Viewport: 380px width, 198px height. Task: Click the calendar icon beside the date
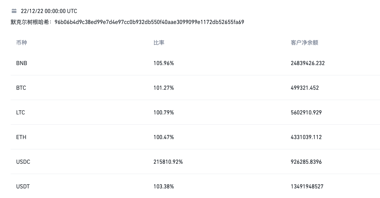coord(14,11)
